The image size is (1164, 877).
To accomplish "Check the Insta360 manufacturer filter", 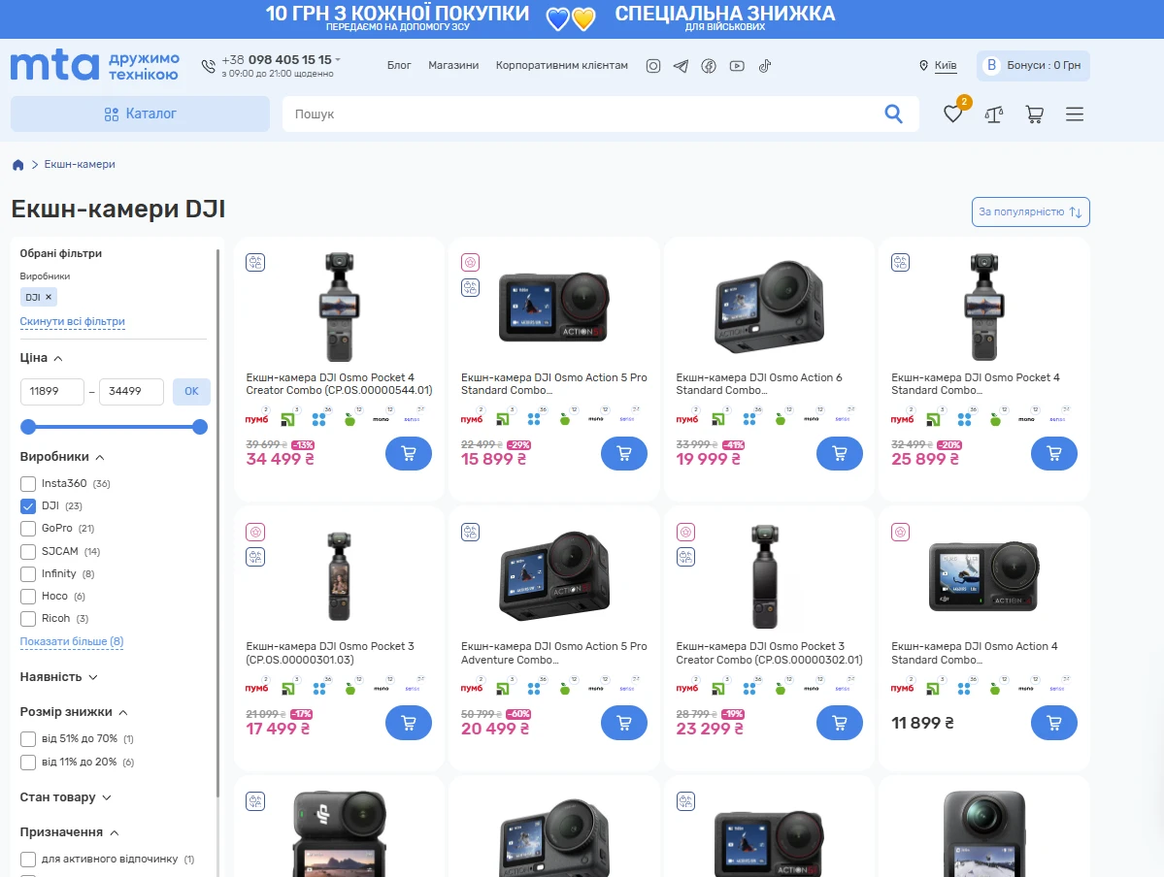I will (28, 484).
